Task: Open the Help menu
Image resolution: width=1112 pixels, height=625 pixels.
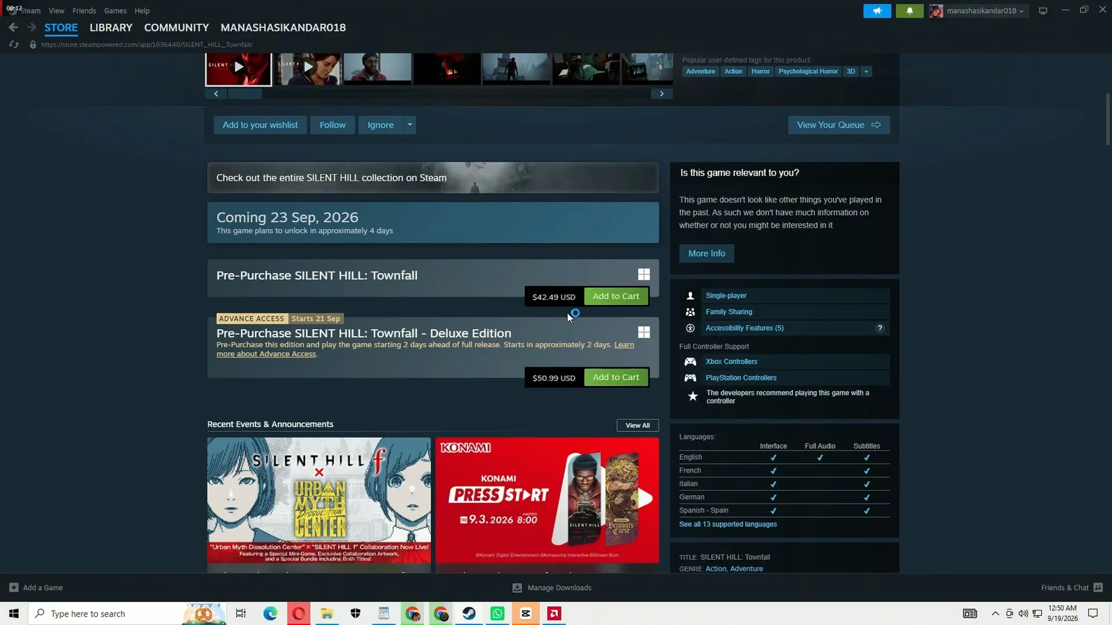Action: 142,10
